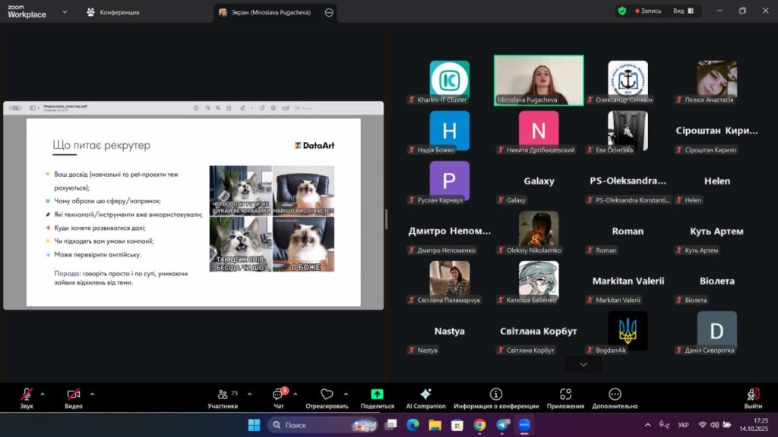
Task: Open the Дополнительно more options menu
Action: 615,395
